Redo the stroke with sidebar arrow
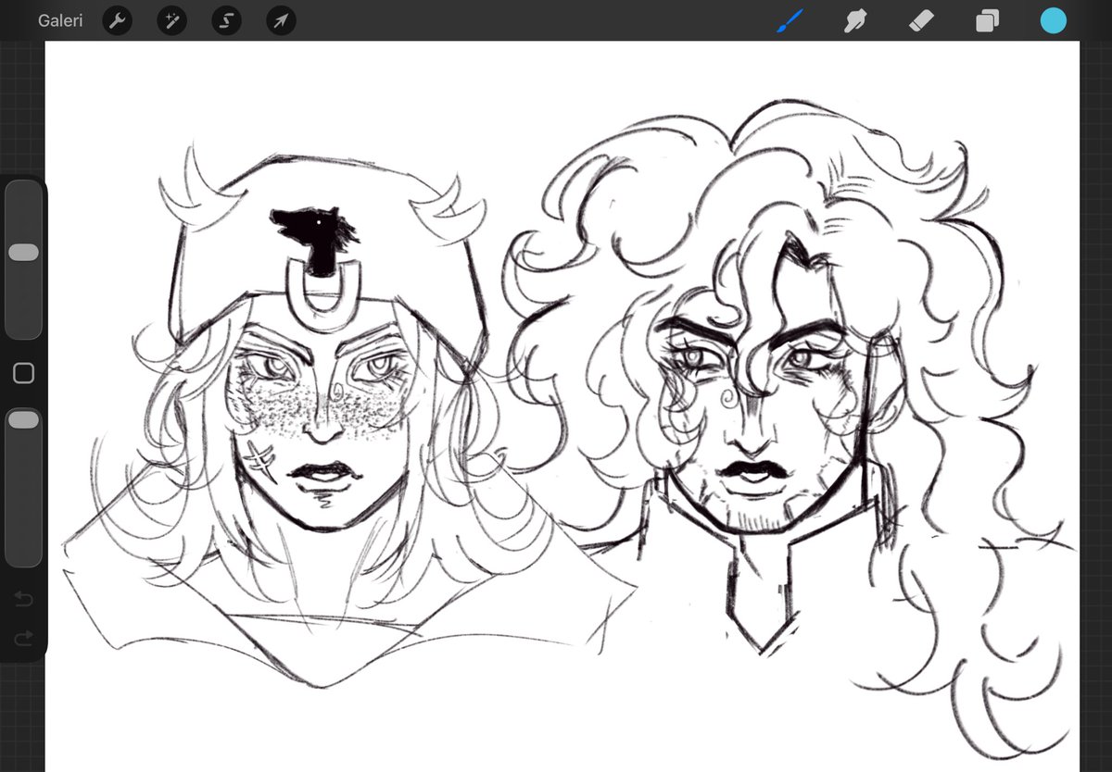Viewport: 1112px width, 772px height. tap(24, 637)
